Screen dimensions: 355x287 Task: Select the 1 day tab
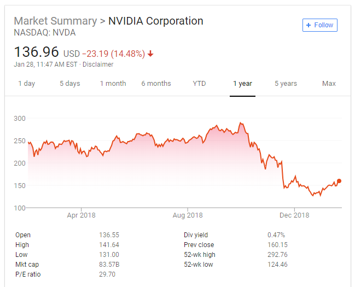[x=26, y=84]
